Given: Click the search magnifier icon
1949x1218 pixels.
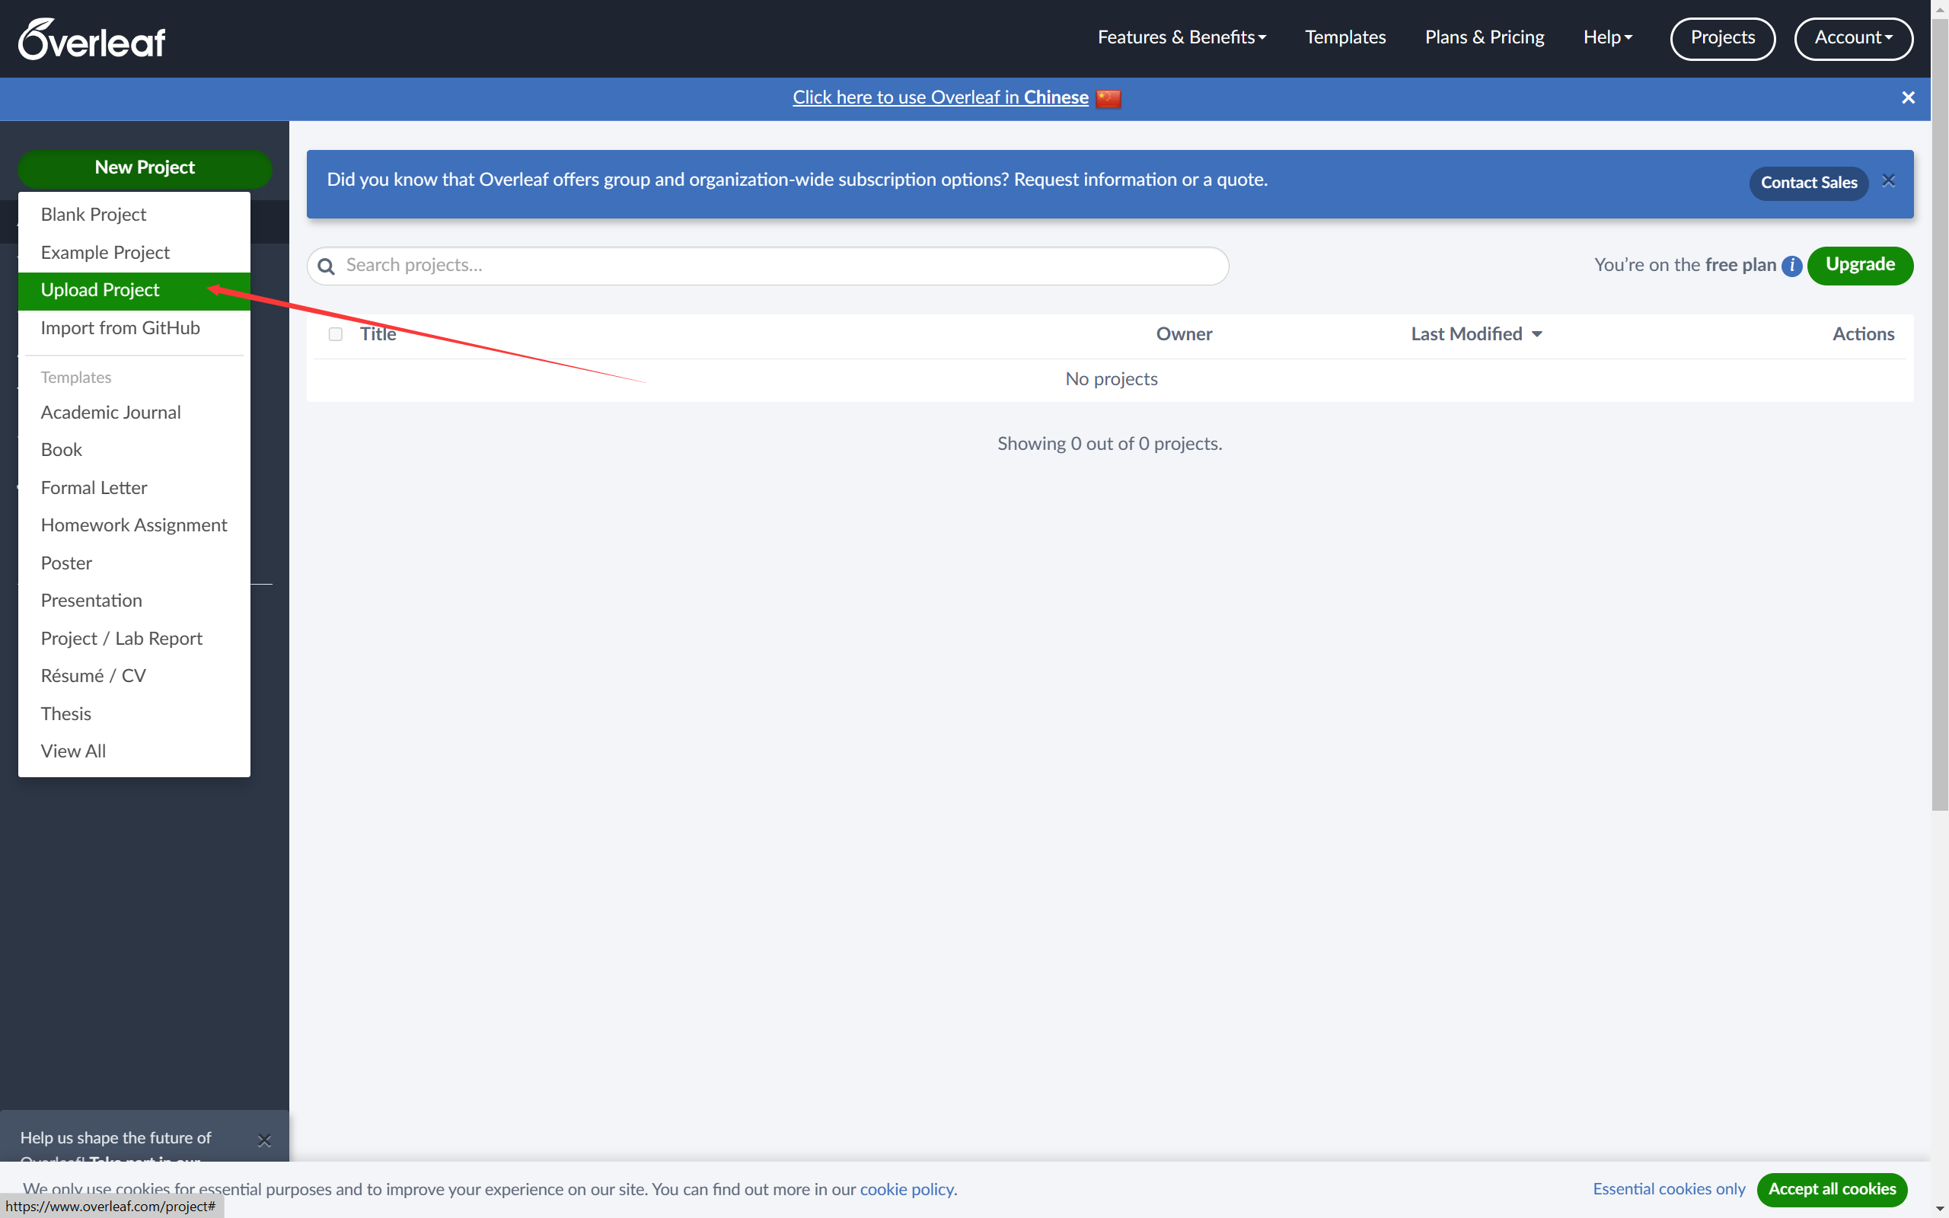Looking at the screenshot, I should click(326, 266).
